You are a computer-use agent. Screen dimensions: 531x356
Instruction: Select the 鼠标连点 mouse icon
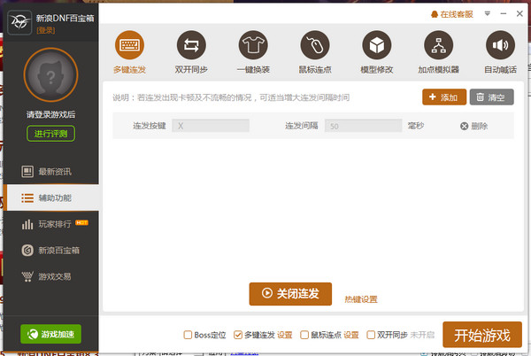[x=315, y=44]
